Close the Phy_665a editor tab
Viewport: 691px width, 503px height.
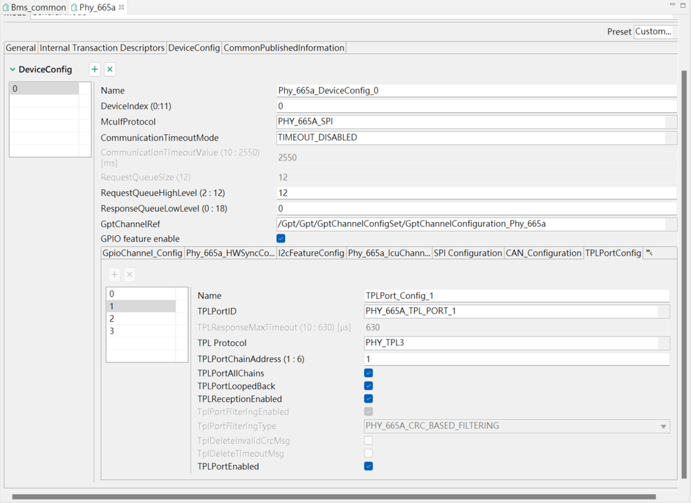click(x=122, y=7)
